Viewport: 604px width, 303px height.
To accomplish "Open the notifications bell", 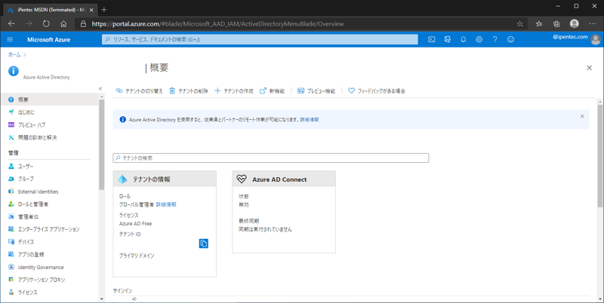I will 464,39.
